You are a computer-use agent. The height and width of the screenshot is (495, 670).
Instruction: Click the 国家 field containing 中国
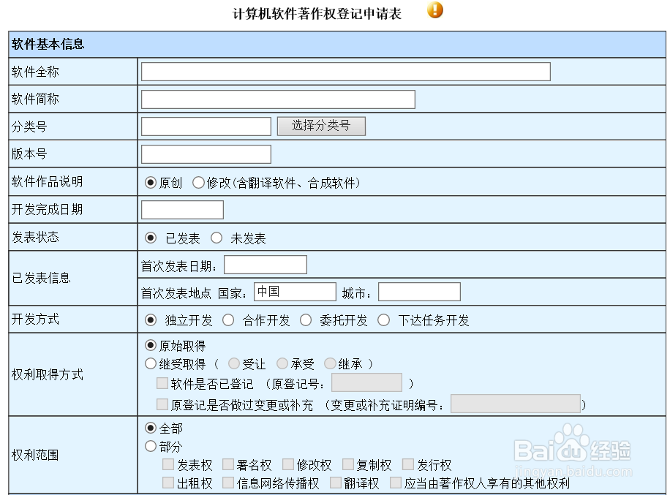(295, 292)
